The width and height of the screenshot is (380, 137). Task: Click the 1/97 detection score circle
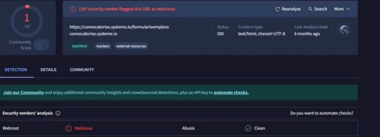tap(27, 21)
